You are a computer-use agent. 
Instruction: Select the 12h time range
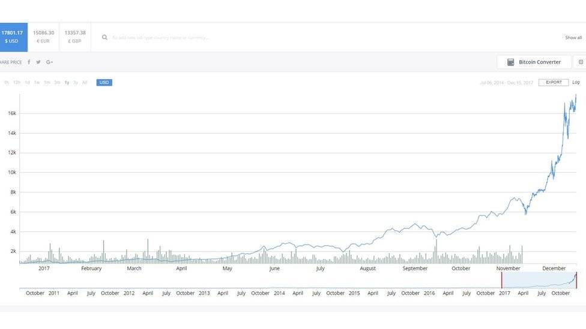click(x=17, y=83)
